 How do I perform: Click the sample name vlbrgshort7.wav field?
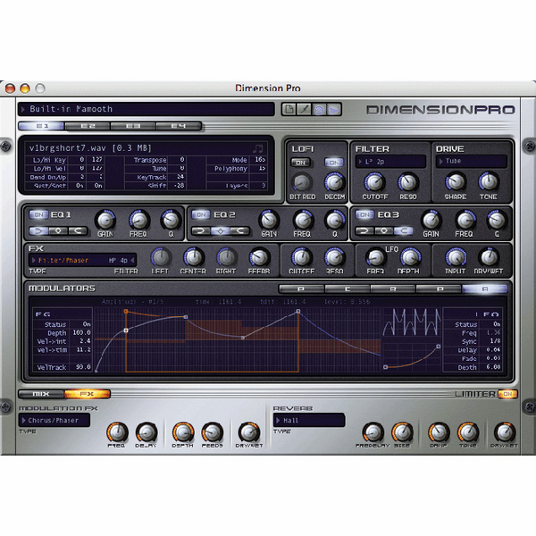click(x=90, y=148)
